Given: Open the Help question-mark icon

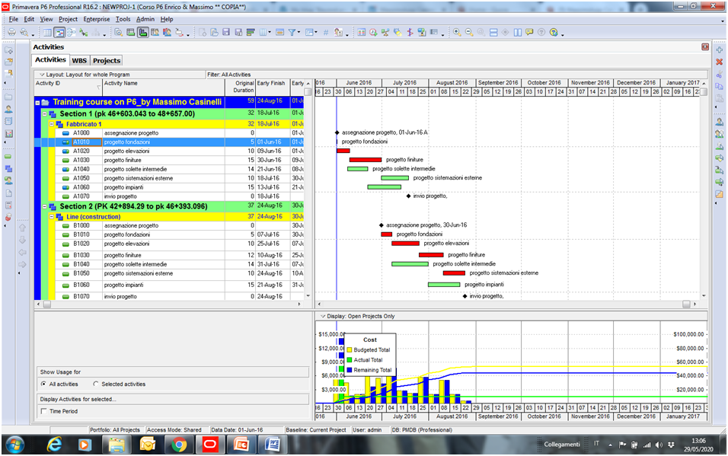Looking at the screenshot, I should pos(554,32).
